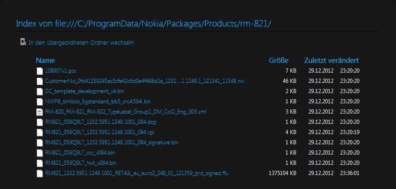Sort by the Name column header
The image size is (396, 189).
[x=46, y=61]
